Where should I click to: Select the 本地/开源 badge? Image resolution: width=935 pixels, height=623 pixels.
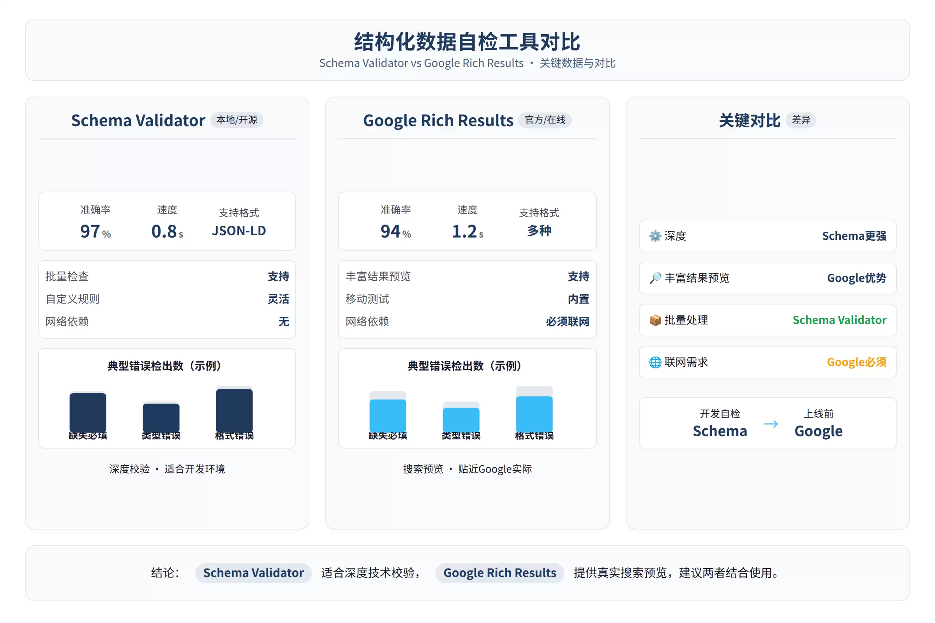[x=237, y=120]
